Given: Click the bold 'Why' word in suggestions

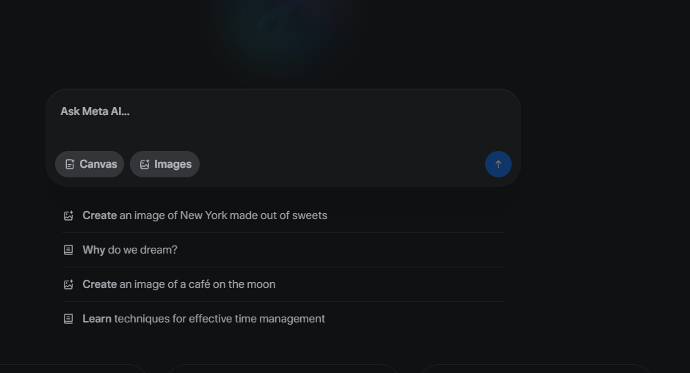Looking at the screenshot, I should click(x=94, y=250).
